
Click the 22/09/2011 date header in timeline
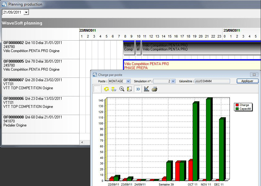(88, 30)
